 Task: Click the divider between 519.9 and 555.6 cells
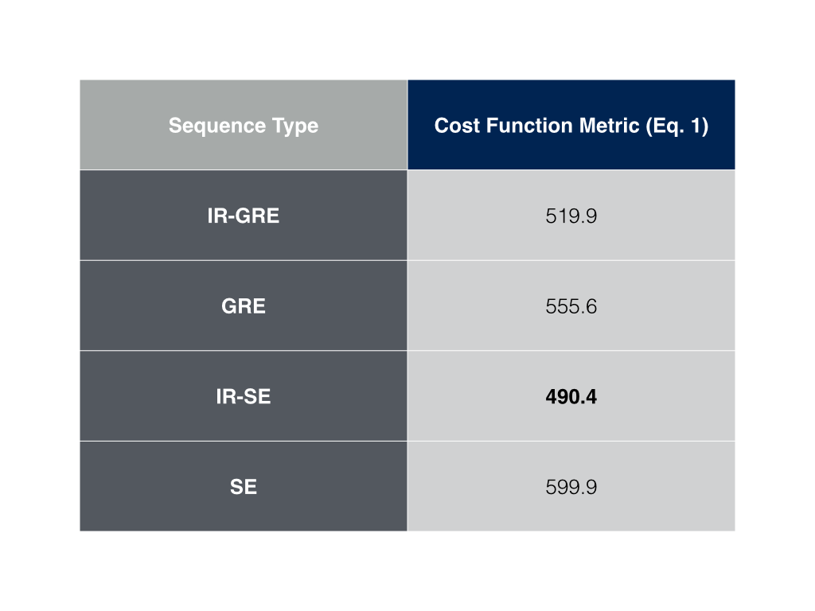pos(571,260)
